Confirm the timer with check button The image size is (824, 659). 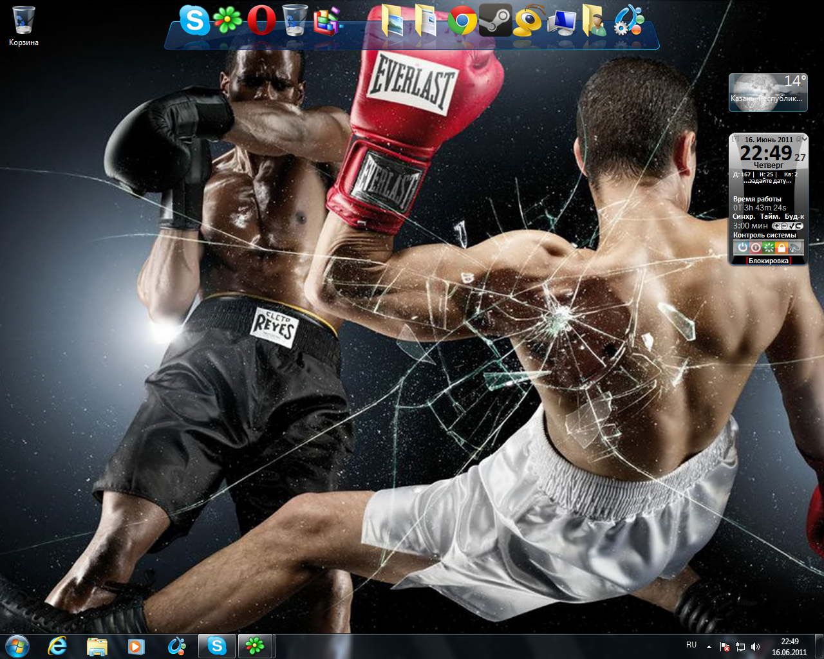tap(791, 226)
